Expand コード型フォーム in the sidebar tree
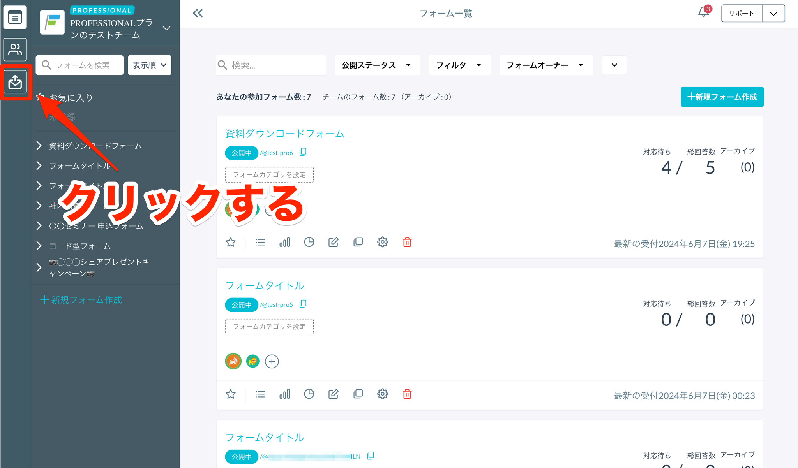Screen dimensions: 798x468 click(39, 246)
